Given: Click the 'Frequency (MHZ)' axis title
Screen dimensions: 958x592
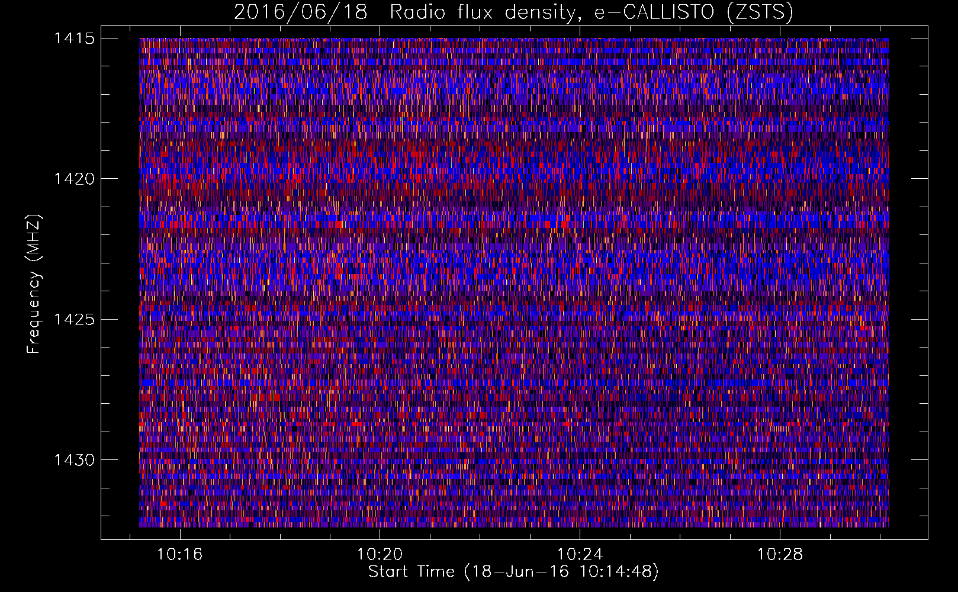Looking at the screenshot, I should [x=34, y=284].
